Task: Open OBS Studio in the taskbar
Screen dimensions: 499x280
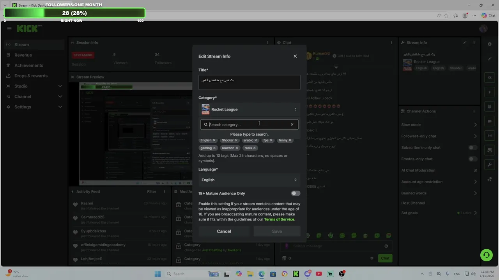Action: point(342,274)
